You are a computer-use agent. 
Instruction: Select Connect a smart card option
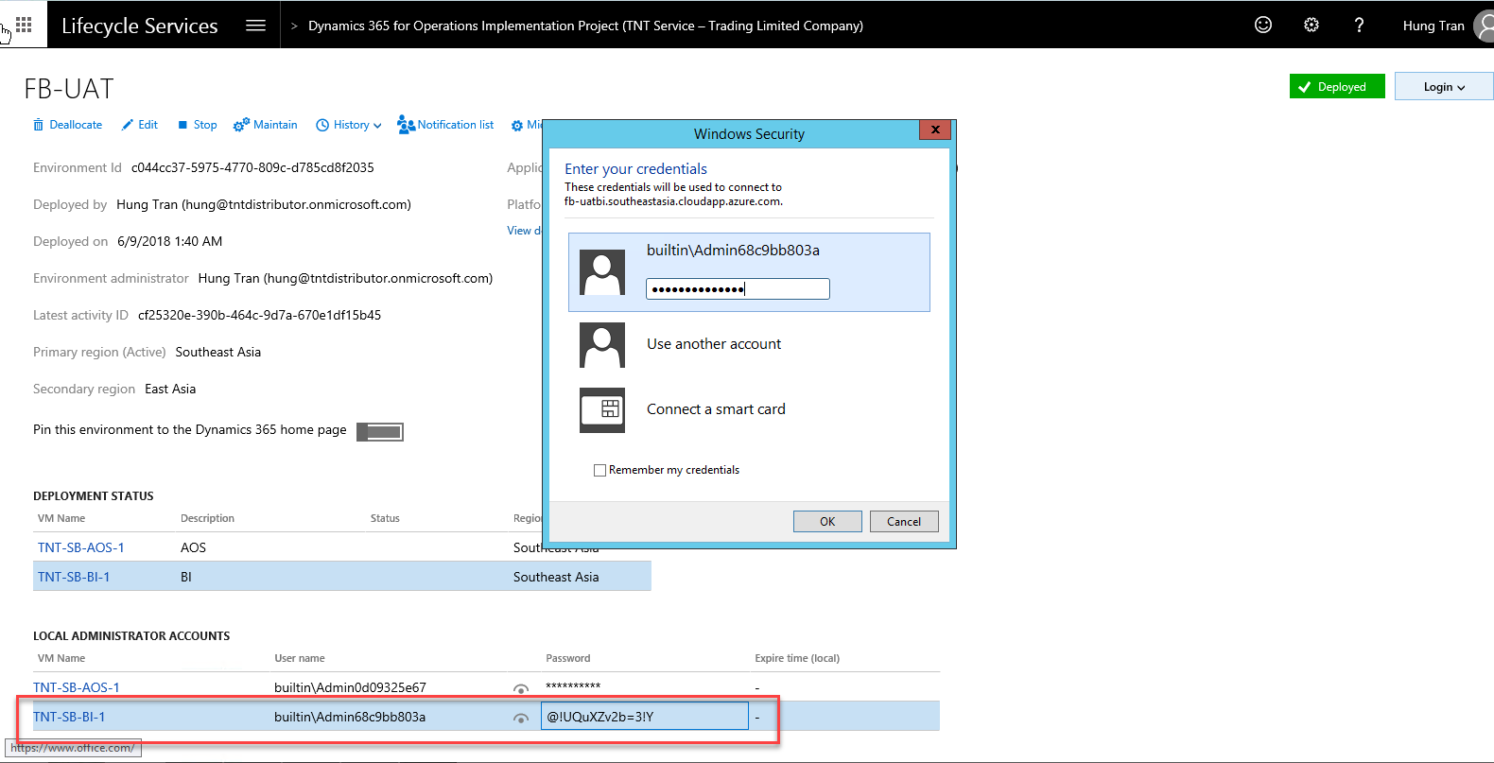[x=716, y=409]
